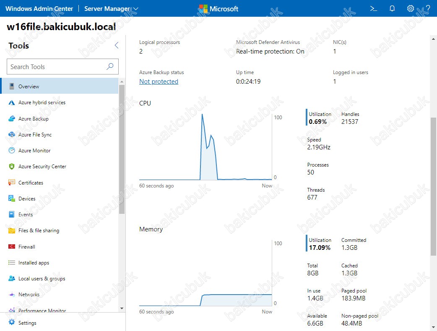
Task: Click the Local users & groups icon
Action: pyautogui.click(x=12, y=278)
